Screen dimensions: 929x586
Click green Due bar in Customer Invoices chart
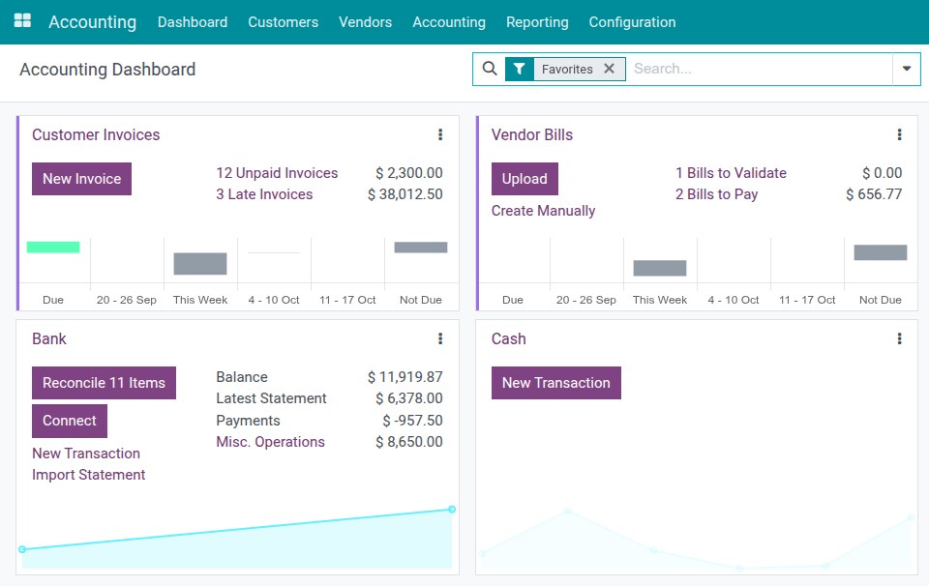coord(53,248)
